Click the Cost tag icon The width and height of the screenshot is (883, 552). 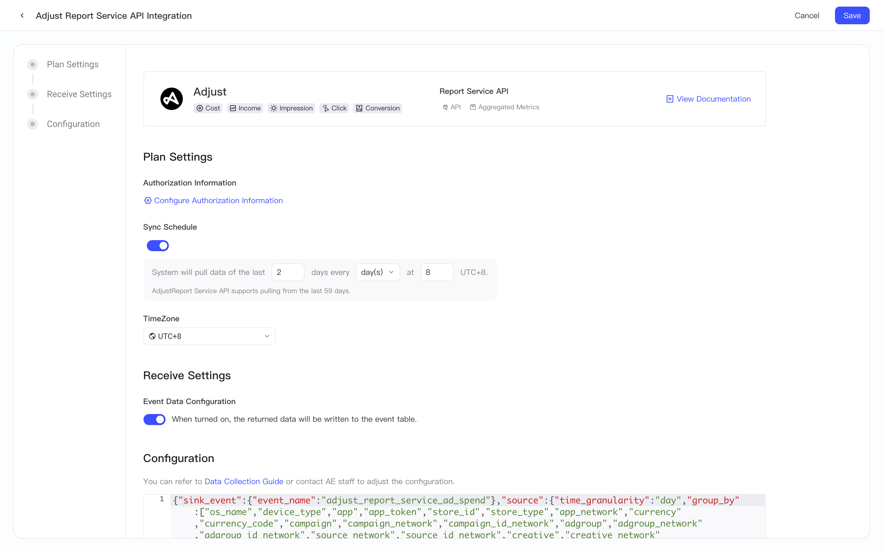200,108
